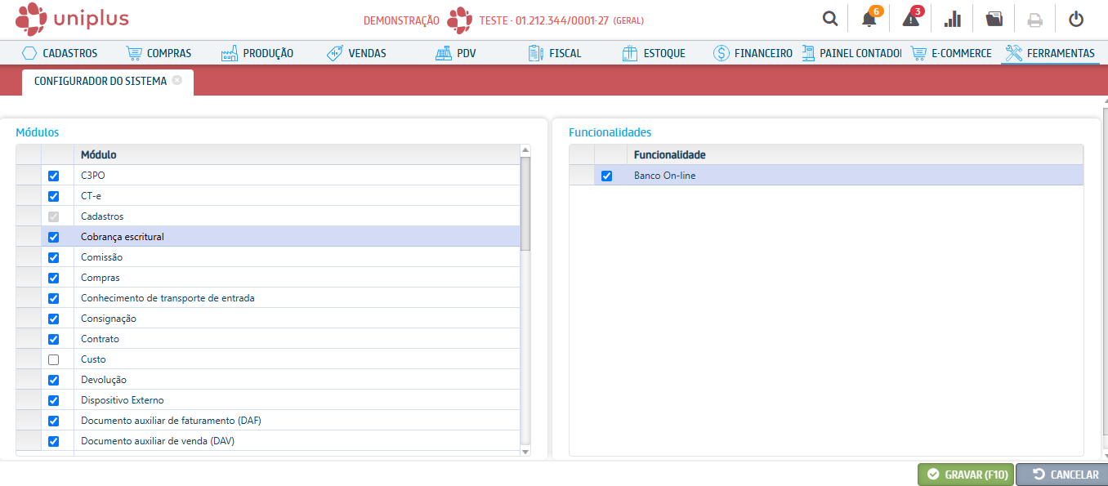The image size is (1108, 486).
Task: Open the warning alerts triangle icon
Action: (x=910, y=19)
